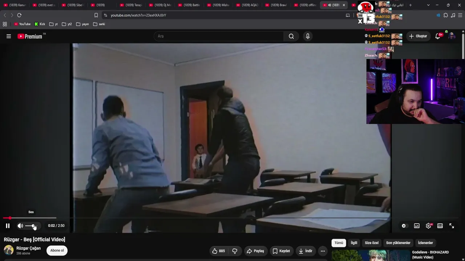
Task: Switch to the "(1839) Dj Me" tab
Action: coord(160,5)
